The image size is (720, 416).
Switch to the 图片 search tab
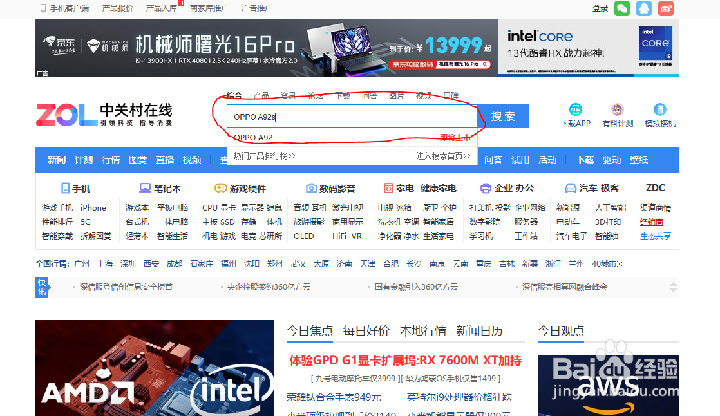(x=397, y=95)
